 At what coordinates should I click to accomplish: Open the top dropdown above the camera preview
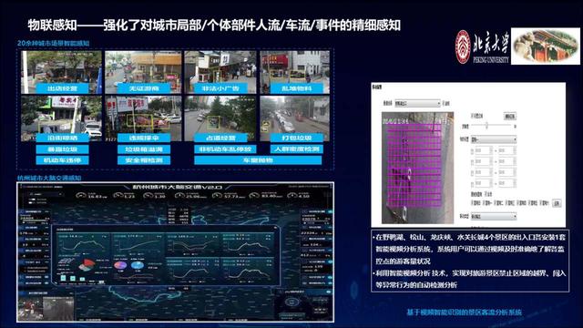[417, 103]
